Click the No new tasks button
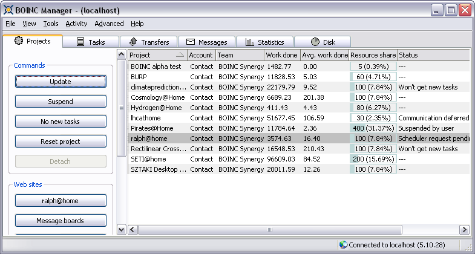Viewport: 475px width, 254px height. 61,122
